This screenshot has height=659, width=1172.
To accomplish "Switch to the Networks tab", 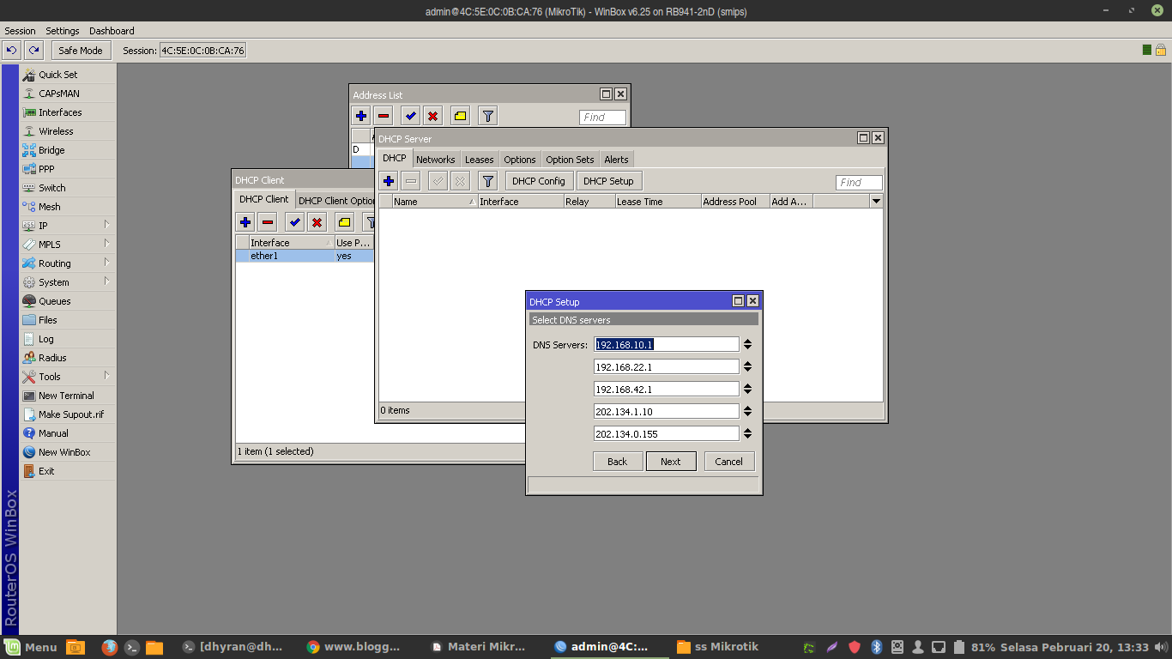I will (x=436, y=160).
